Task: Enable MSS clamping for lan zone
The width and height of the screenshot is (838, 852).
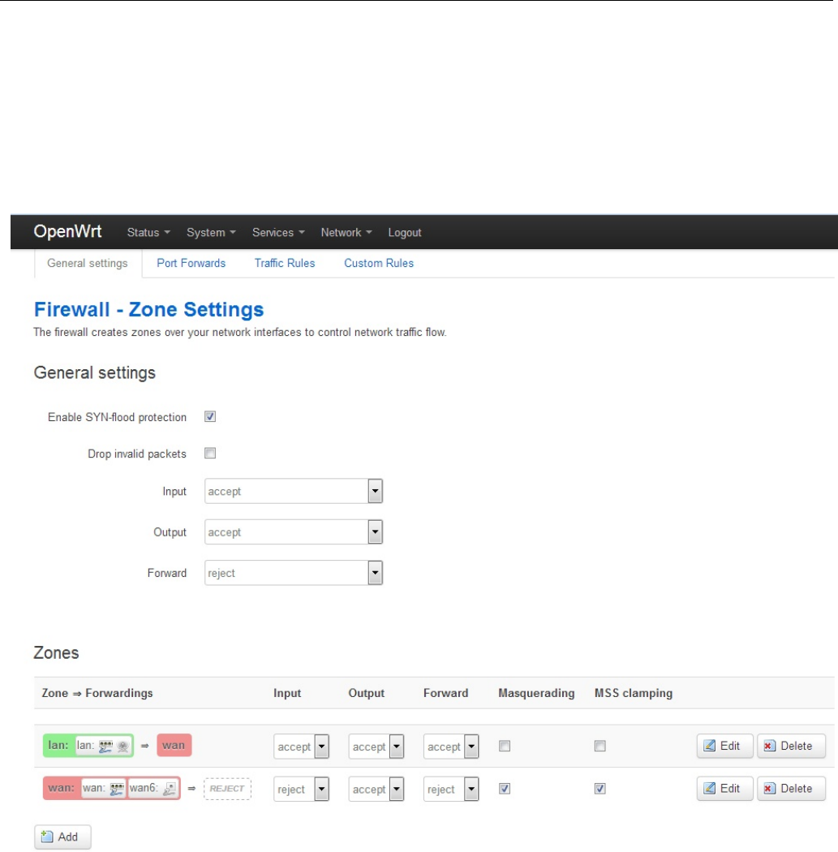Action: pos(600,746)
